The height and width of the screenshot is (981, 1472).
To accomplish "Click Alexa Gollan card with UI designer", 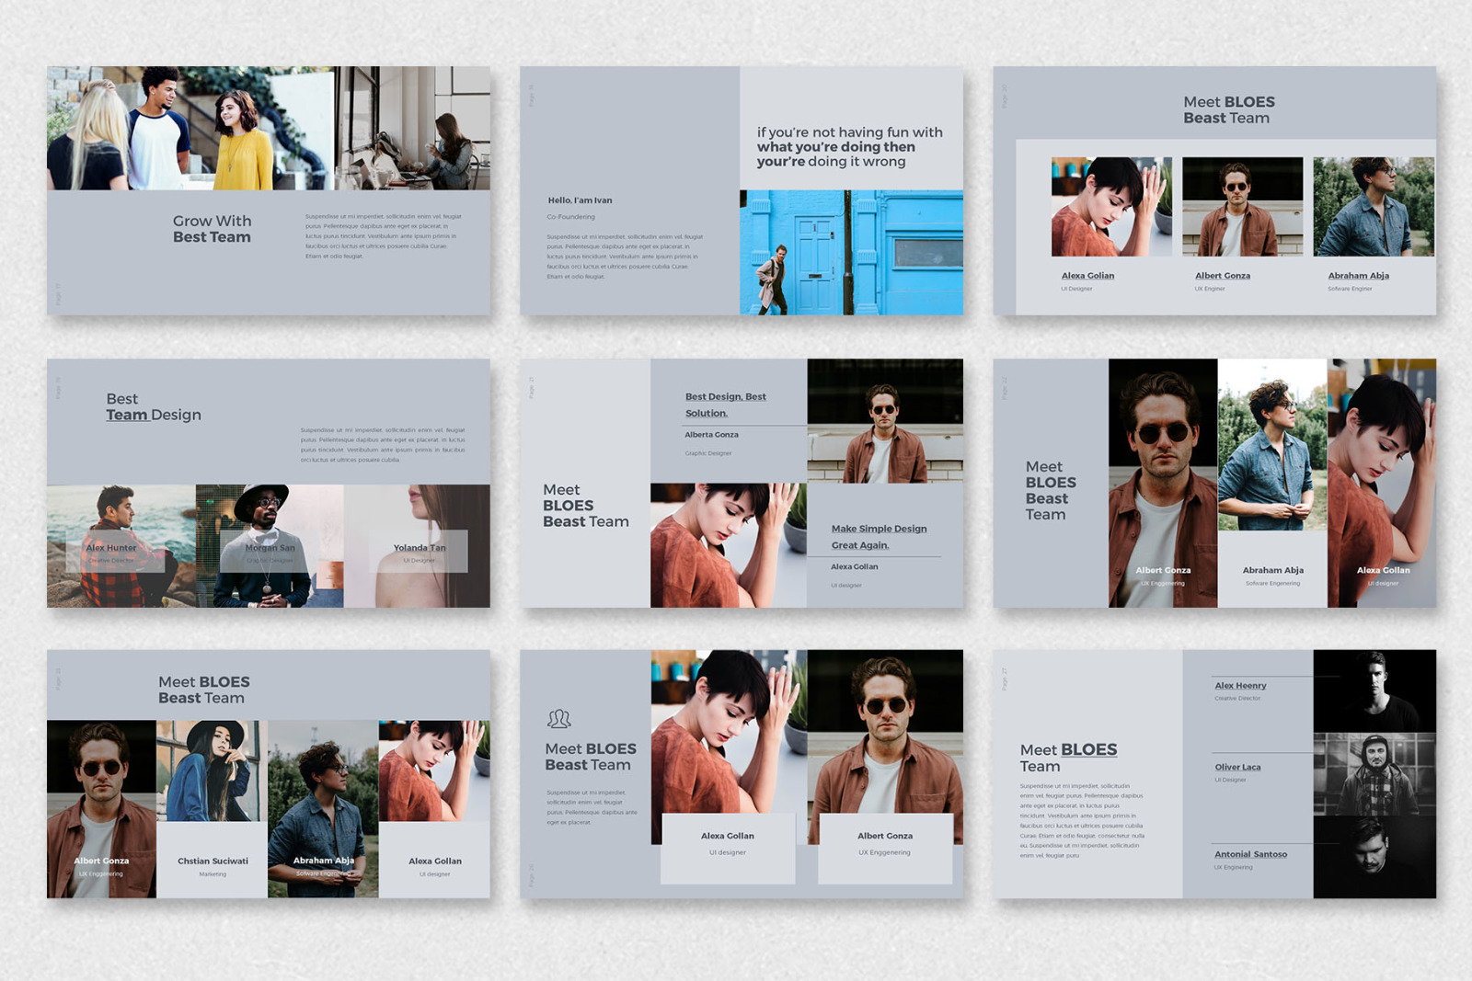I will click(x=728, y=849).
